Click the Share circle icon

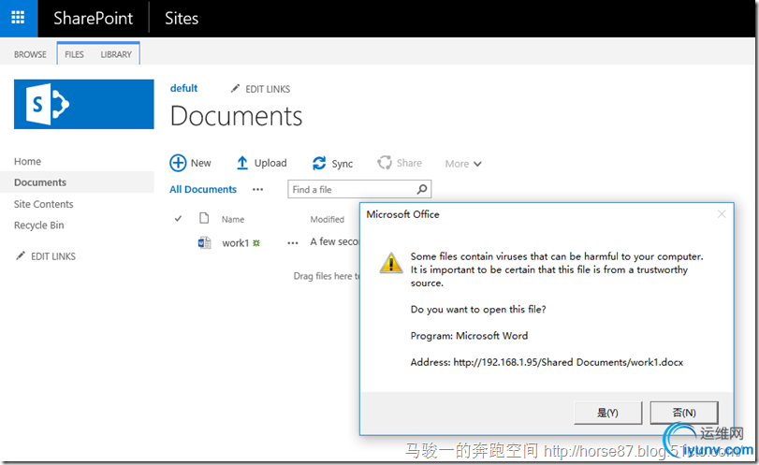click(385, 163)
